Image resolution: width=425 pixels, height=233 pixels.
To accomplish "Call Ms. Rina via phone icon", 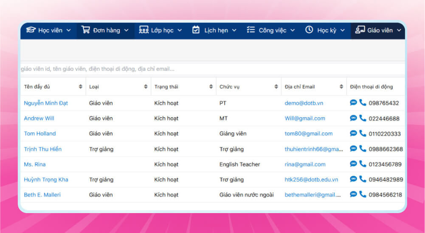I will (x=363, y=164).
